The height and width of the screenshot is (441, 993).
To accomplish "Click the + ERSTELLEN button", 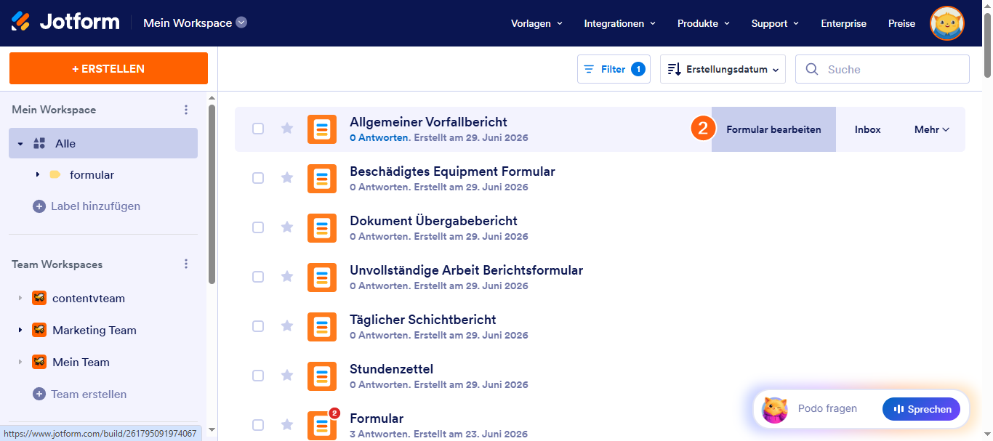I will (x=108, y=68).
